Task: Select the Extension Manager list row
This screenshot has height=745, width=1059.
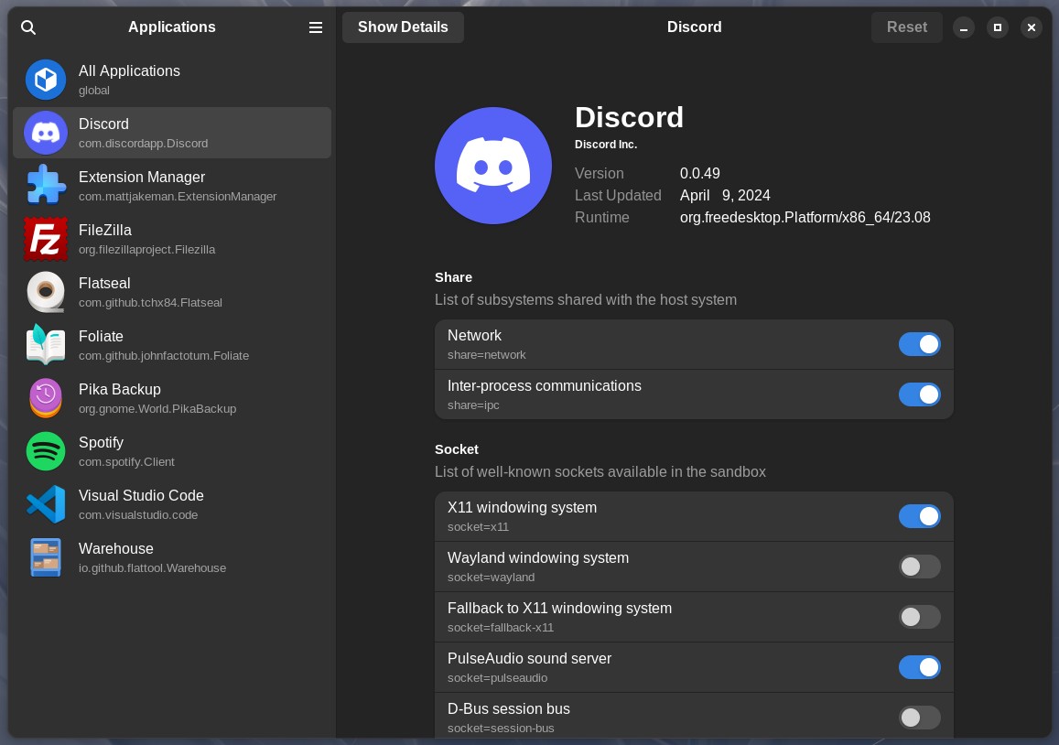Action: [172, 186]
